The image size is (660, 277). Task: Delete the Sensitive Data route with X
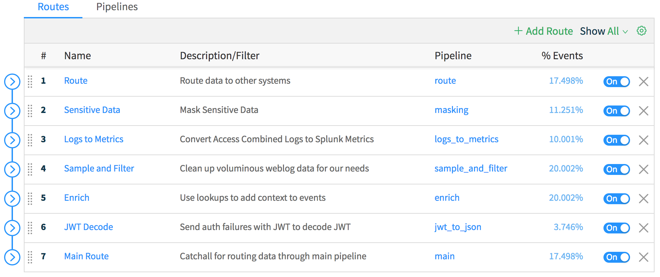[x=643, y=111]
